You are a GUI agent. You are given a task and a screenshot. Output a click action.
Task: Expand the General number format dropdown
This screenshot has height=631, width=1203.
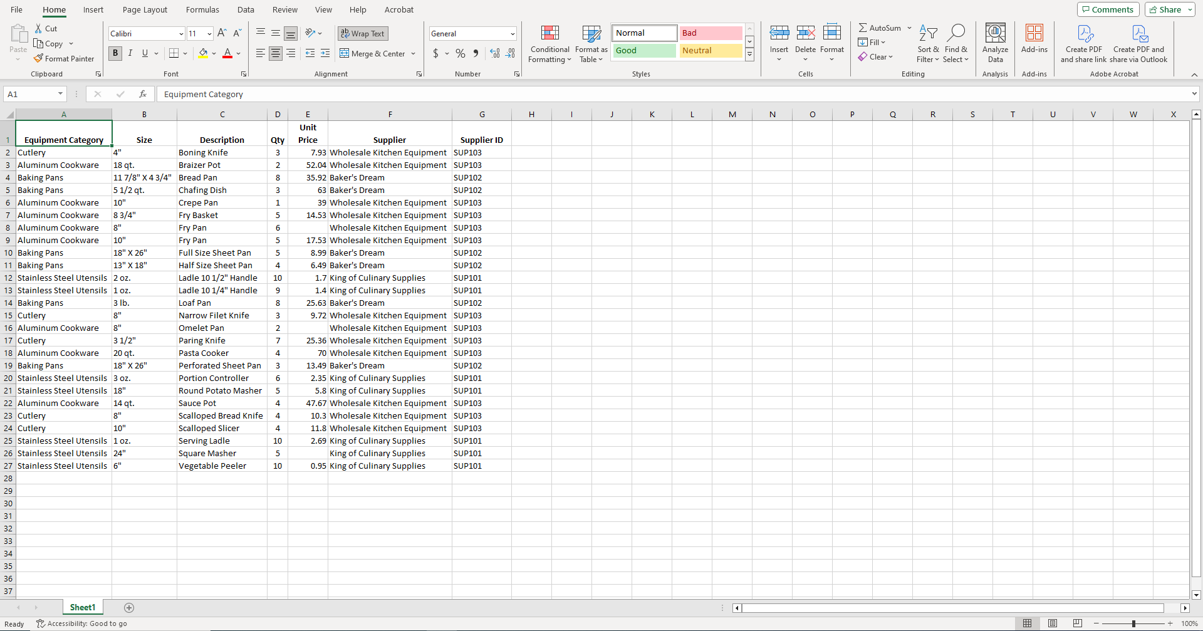(x=513, y=34)
